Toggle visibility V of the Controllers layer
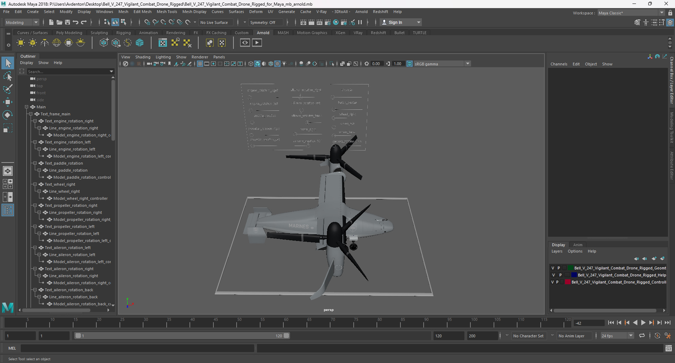This screenshot has width=675, height=363. [x=552, y=282]
